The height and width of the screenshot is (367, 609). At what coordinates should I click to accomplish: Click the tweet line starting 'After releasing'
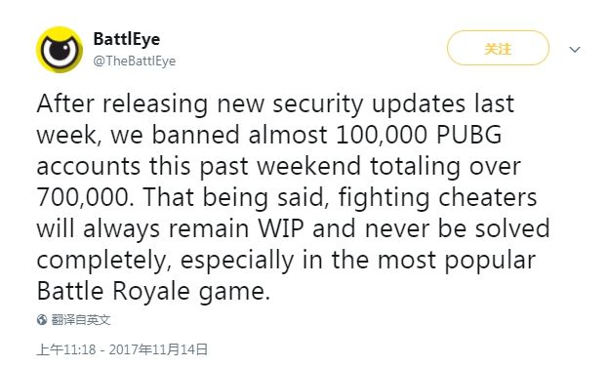(275, 104)
